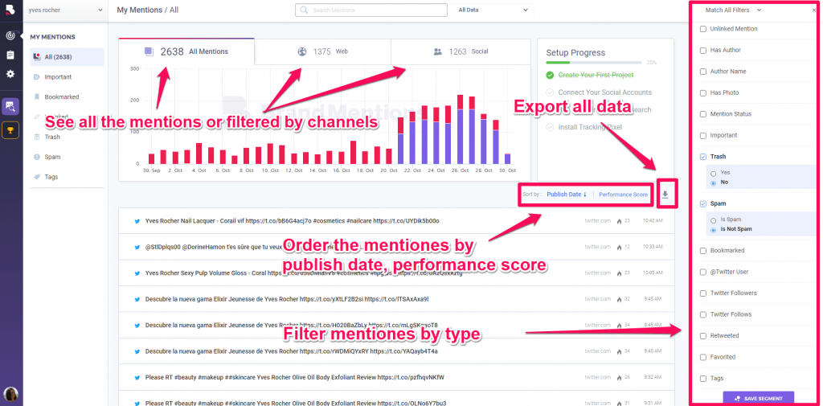The image size is (823, 406).
Task: Open the All Data dropdown
Action: 493,10
